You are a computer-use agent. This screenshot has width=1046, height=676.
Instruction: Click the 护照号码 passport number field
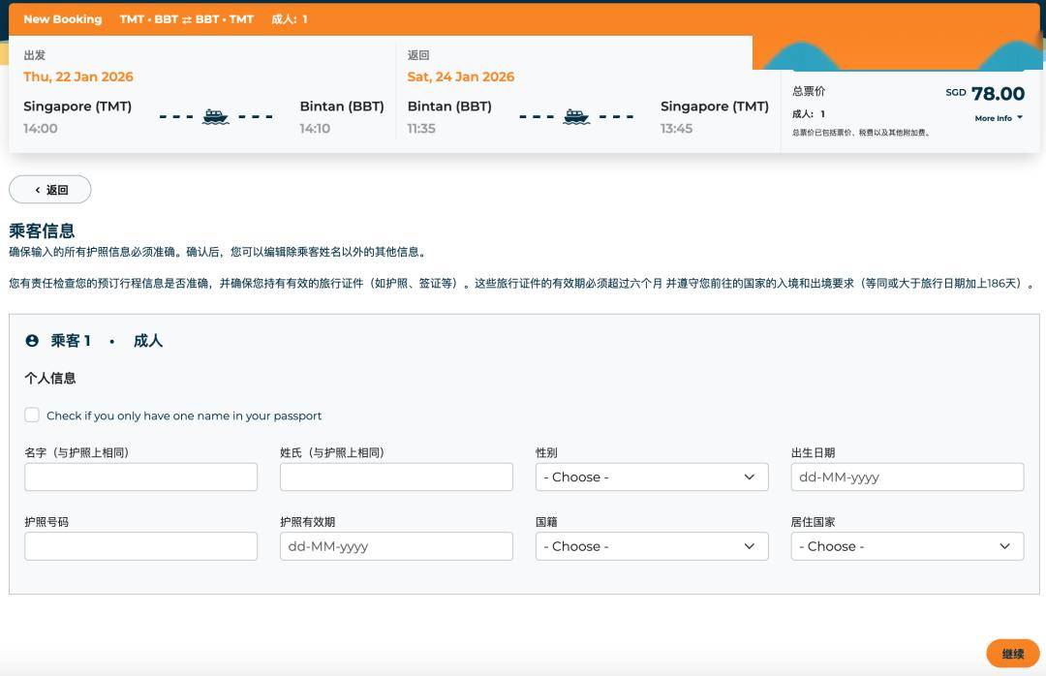[140, 546]
